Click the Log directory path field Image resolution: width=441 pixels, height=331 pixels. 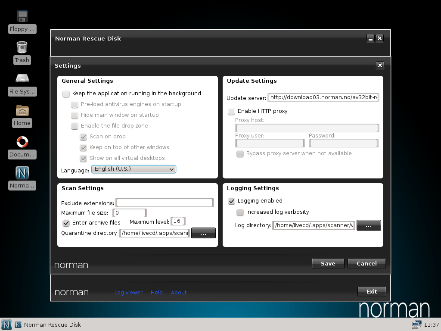[x=314, y=225]
